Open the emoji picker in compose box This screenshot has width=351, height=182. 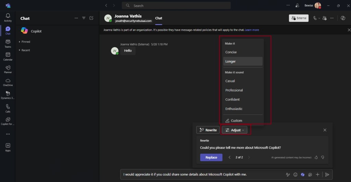[295, 174]
